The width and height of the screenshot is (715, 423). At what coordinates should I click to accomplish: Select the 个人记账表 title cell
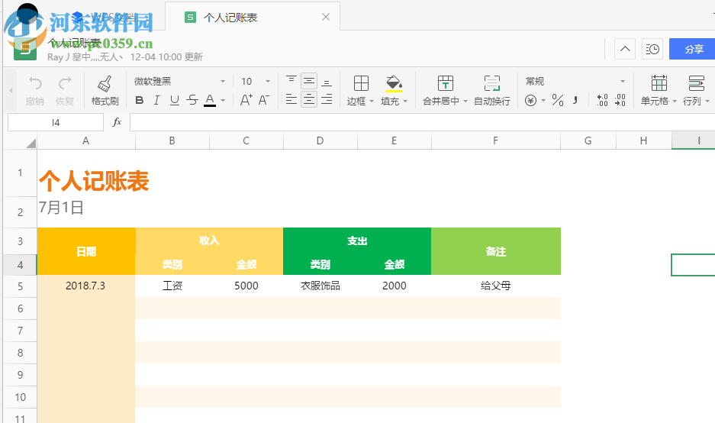tap(94, 180)
